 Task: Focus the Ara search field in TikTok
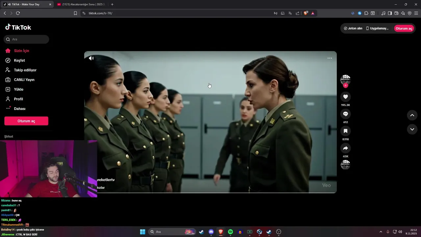[x=26, y=39]
